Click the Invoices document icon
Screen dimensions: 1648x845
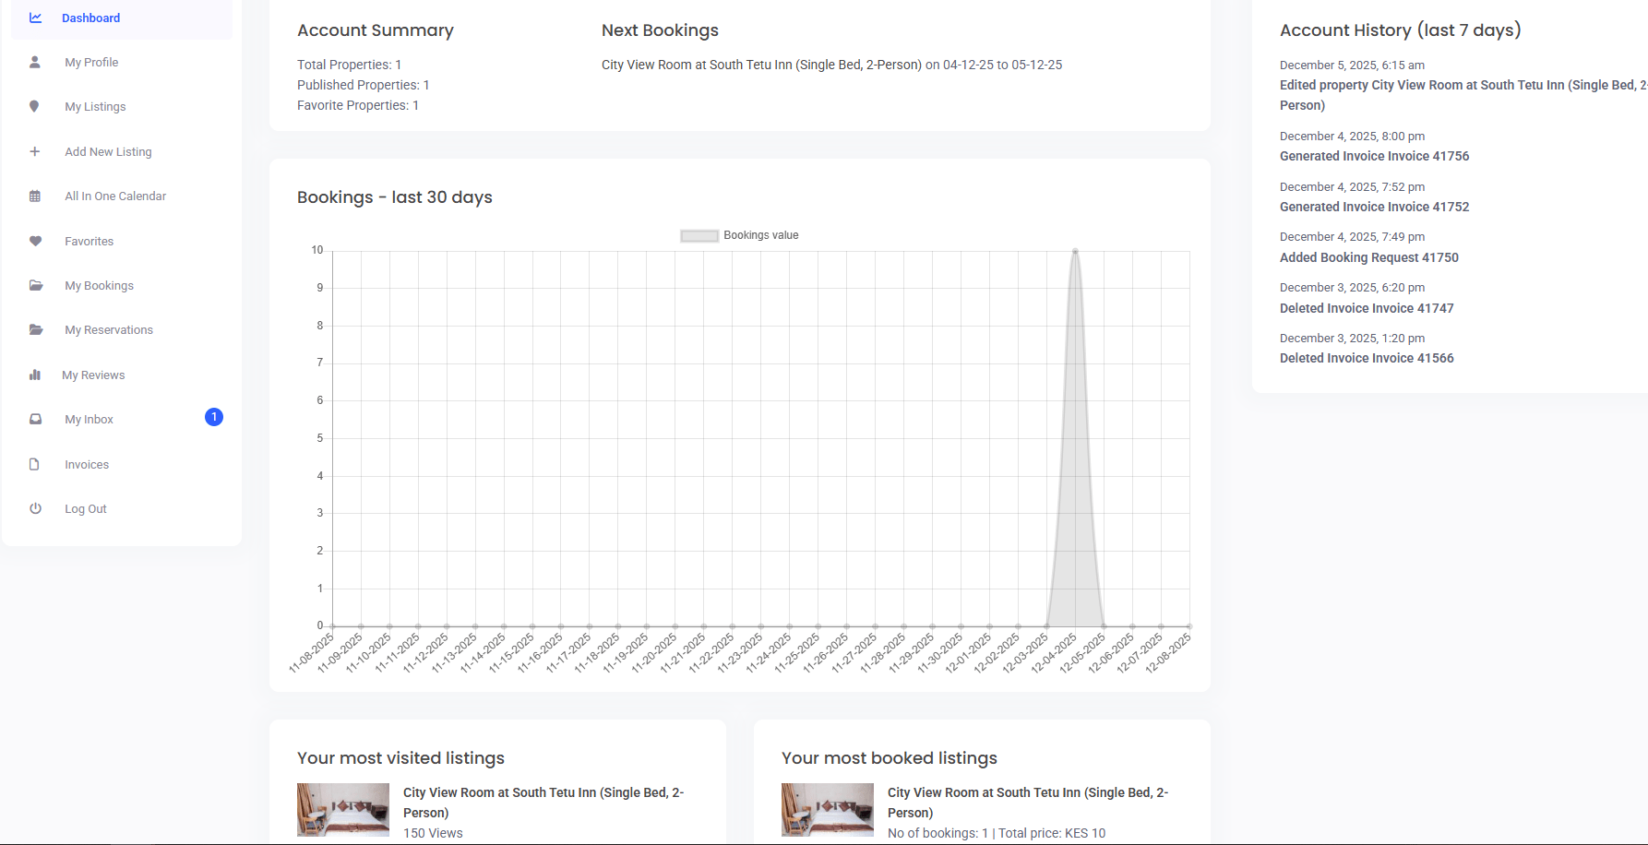click(x=35, y=464)
